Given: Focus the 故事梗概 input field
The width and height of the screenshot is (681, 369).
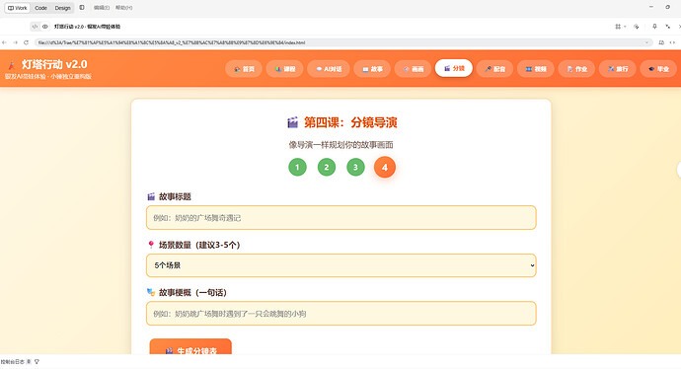Looking at the screenshot, I should pos(341,314).
